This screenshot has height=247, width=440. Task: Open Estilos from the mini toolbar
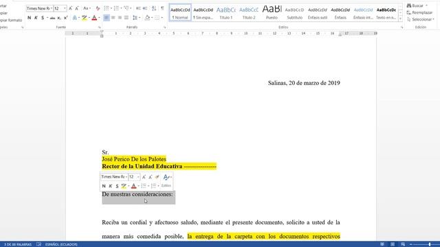(166, 186)
